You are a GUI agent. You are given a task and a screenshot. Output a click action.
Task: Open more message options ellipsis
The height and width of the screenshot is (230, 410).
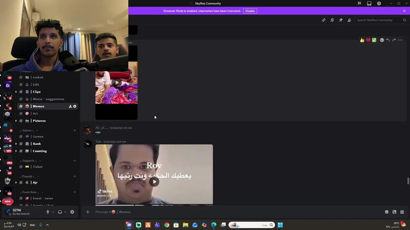[x=400, y=40]
